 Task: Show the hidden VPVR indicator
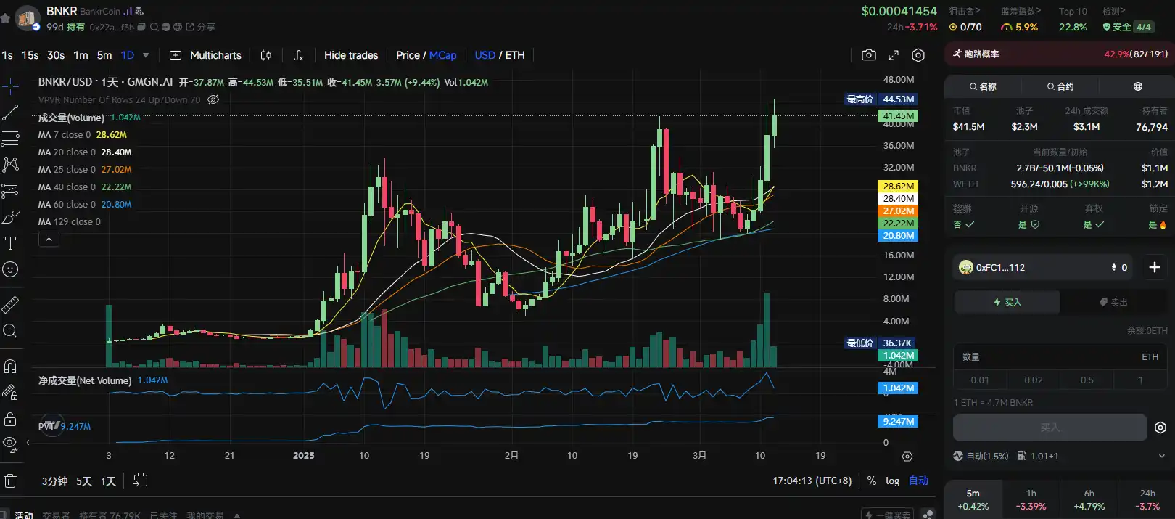click(213, 100)
